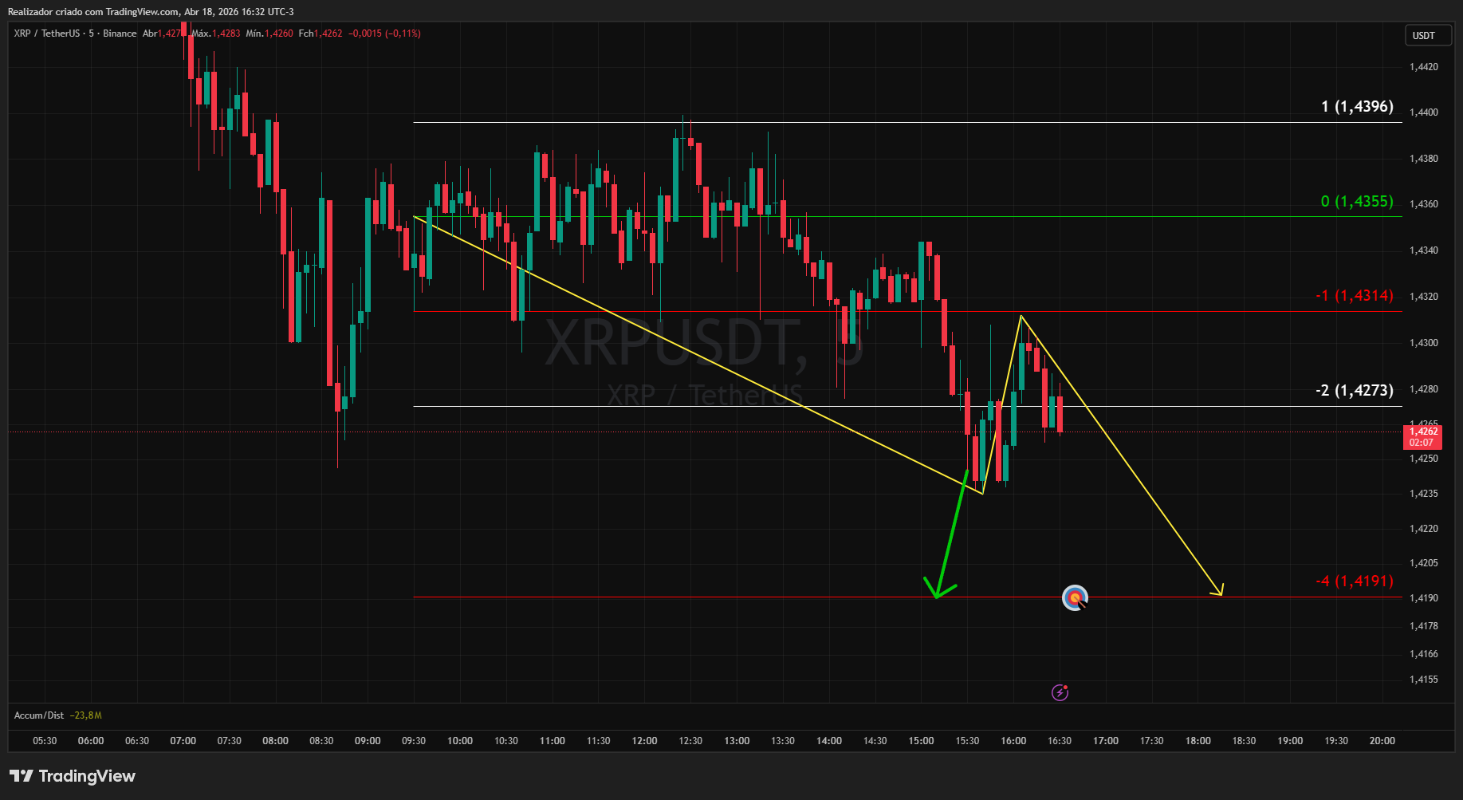Click the 1,4400 value on the price scale

pos(1424,112)
